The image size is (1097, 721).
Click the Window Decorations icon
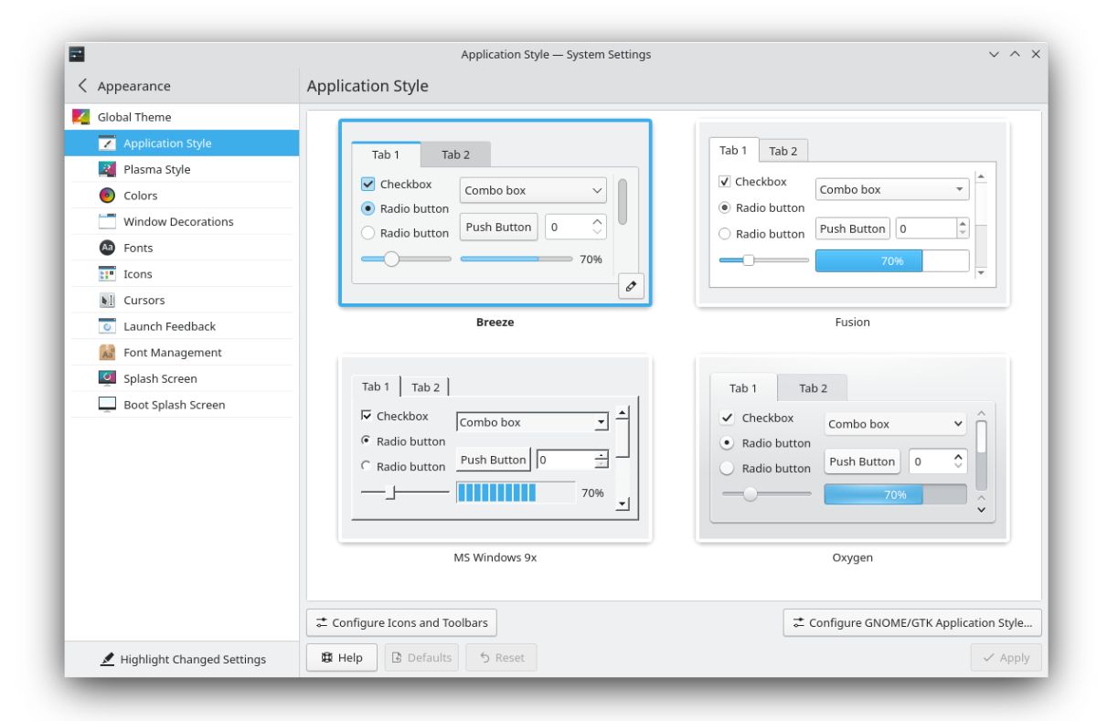coord(107,221)
